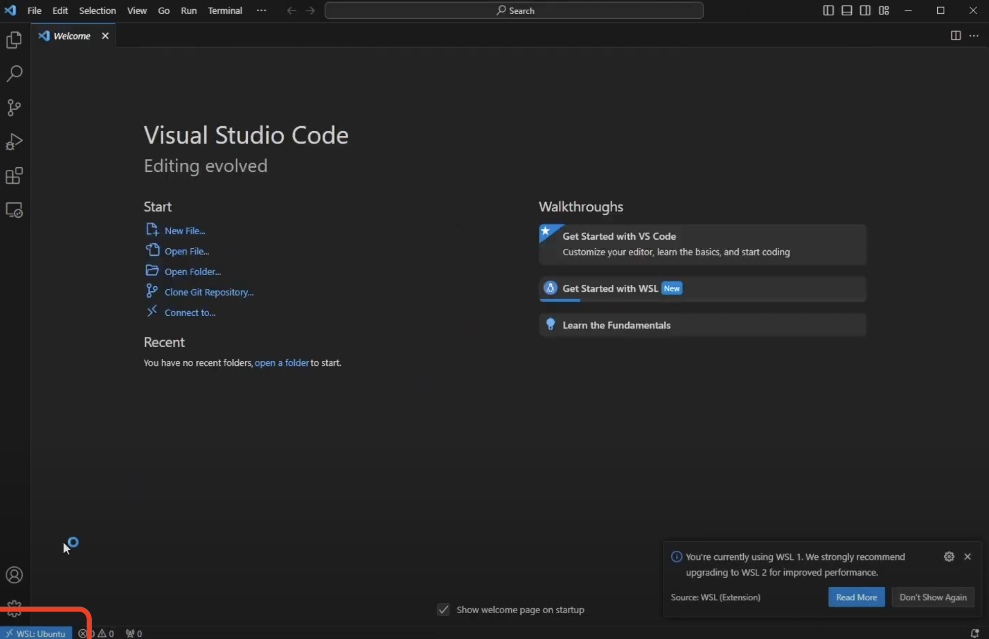Open the View menu
The width and height of the screenshot is (989, 639).
pos(137,11)
